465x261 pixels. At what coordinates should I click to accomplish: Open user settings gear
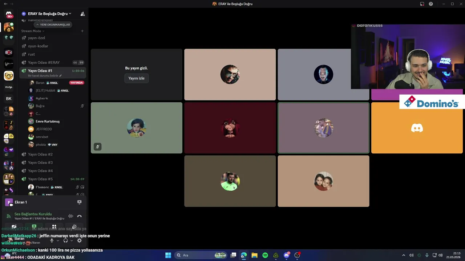(80, 240)
